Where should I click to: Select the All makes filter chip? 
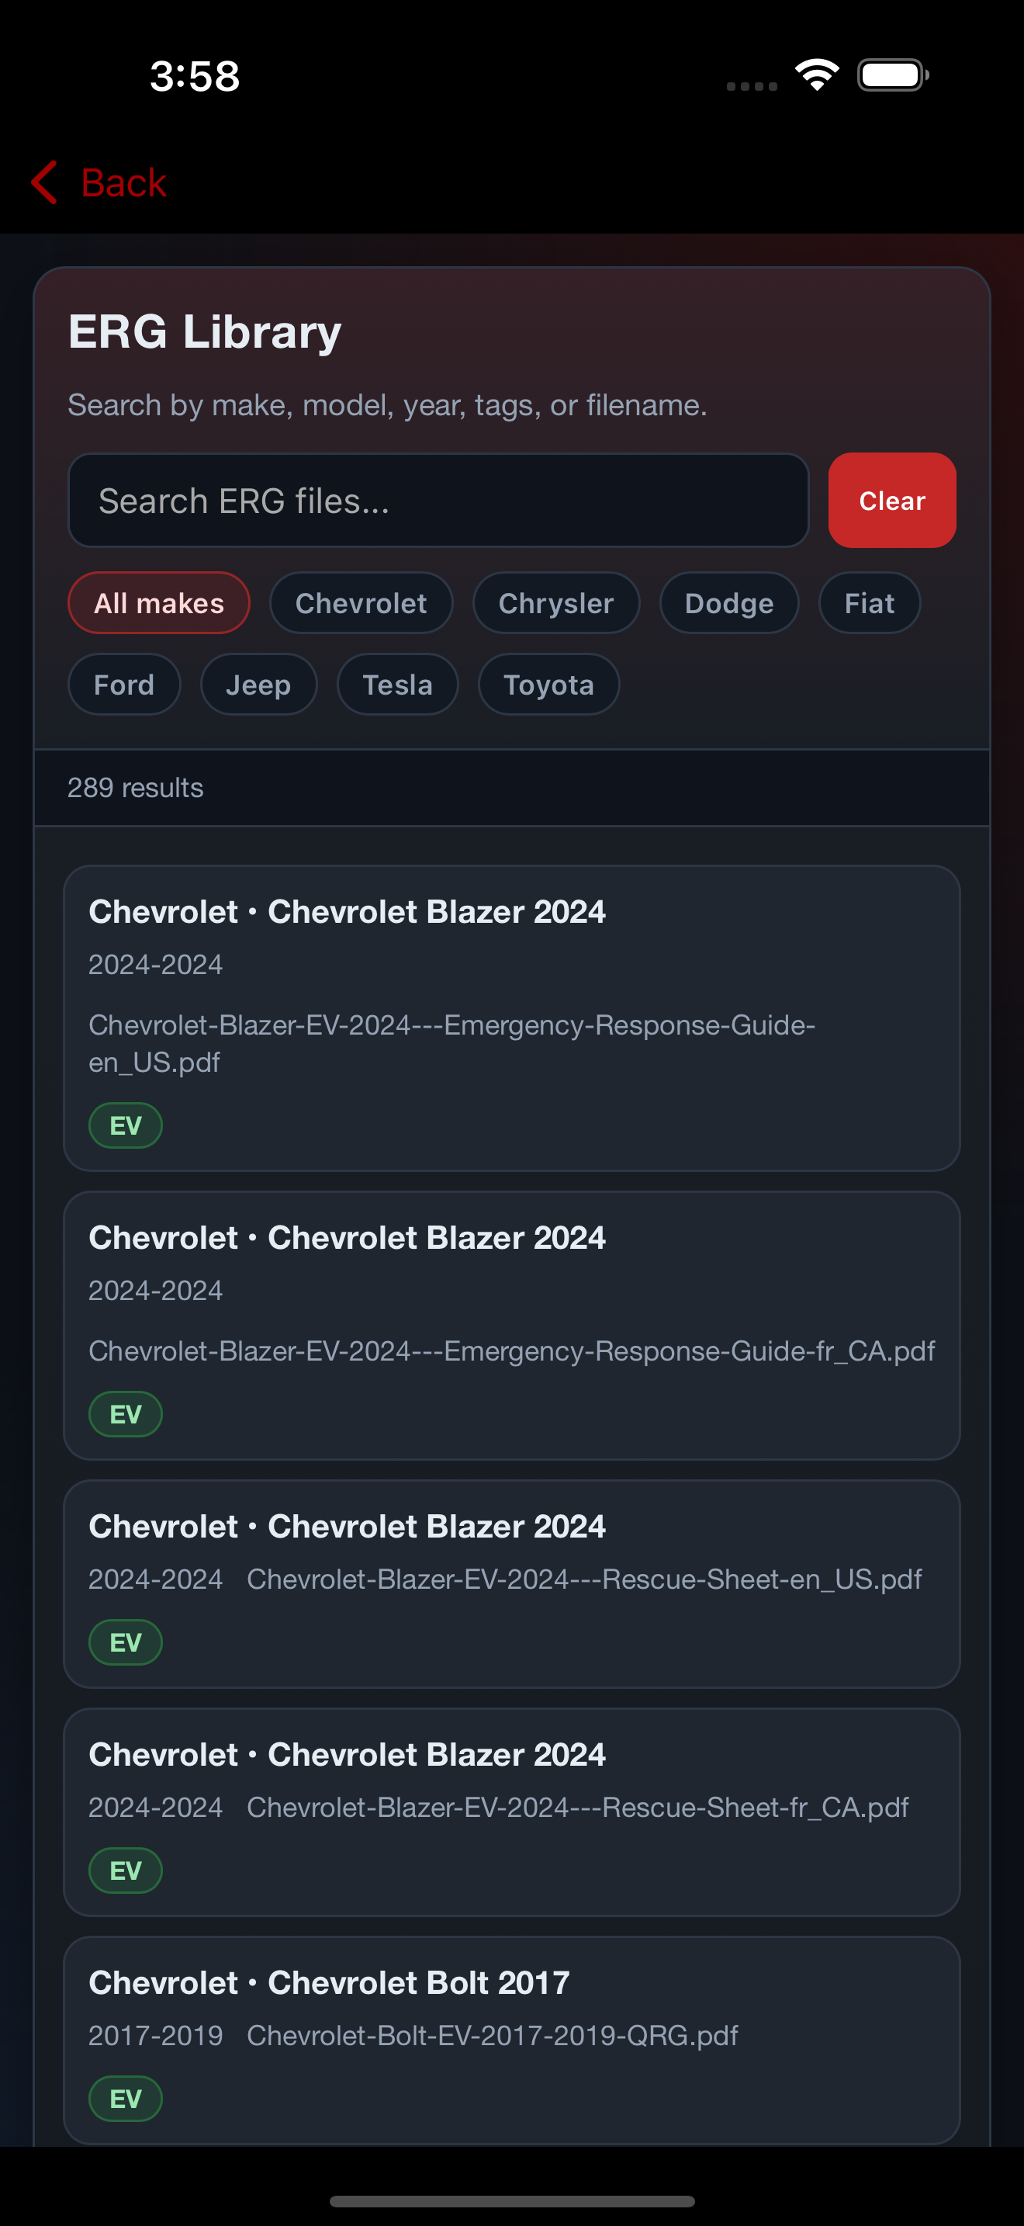coord(159,603)
